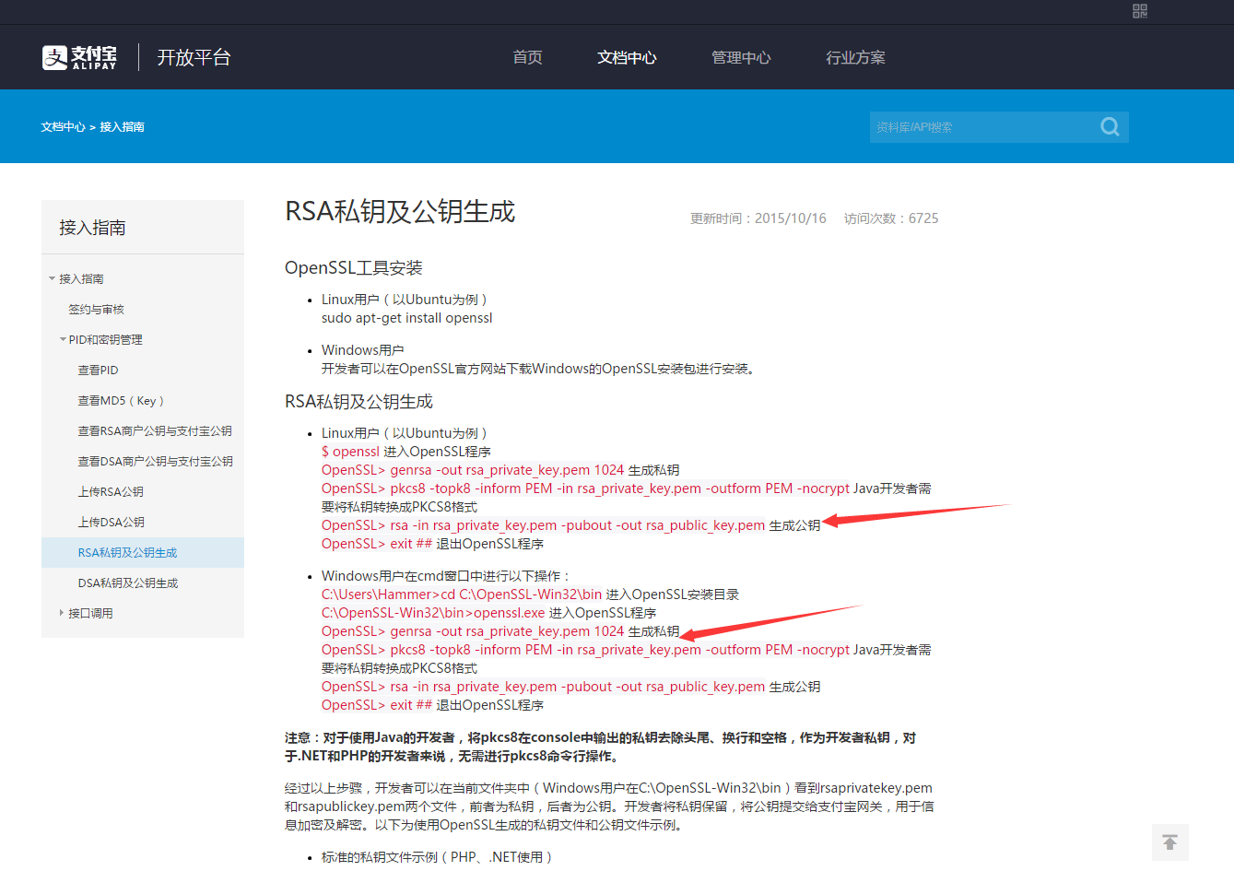Click the search magnifier icon
This screenshot has height=871, width=1234.
point(1110,126)
